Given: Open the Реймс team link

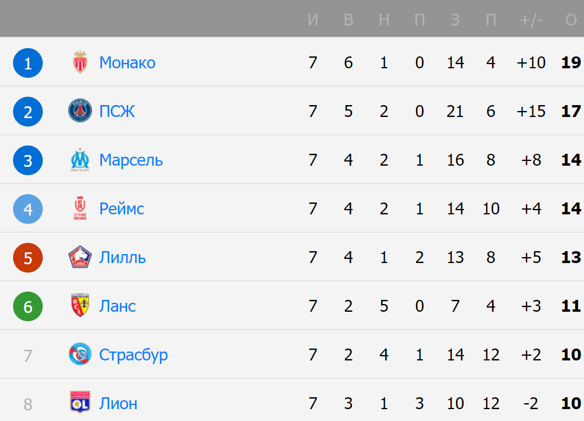Looking at the screenshot, I should [122, 208].
